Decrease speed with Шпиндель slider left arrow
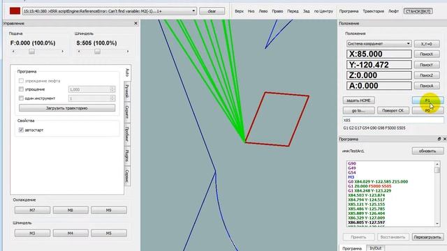Image resolution: width=447 pixels, height=251 pixels. click(79, 52)
